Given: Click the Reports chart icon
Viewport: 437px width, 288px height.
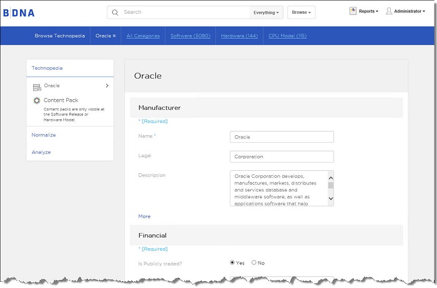Looking at the screenshot, I should [353, 11].
